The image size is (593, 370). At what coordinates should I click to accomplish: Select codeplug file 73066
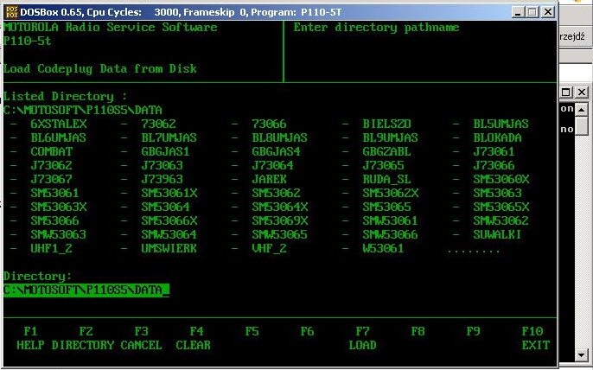tap(270, 124)
